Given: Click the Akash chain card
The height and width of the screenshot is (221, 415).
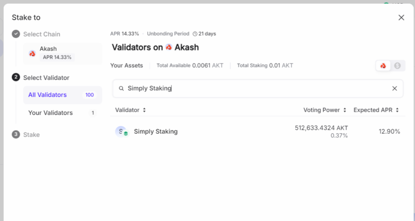Looking at the screenshot, I should coord(63,53).
